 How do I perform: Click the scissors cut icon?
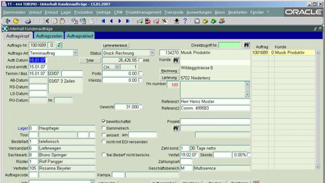pos(46,21)
